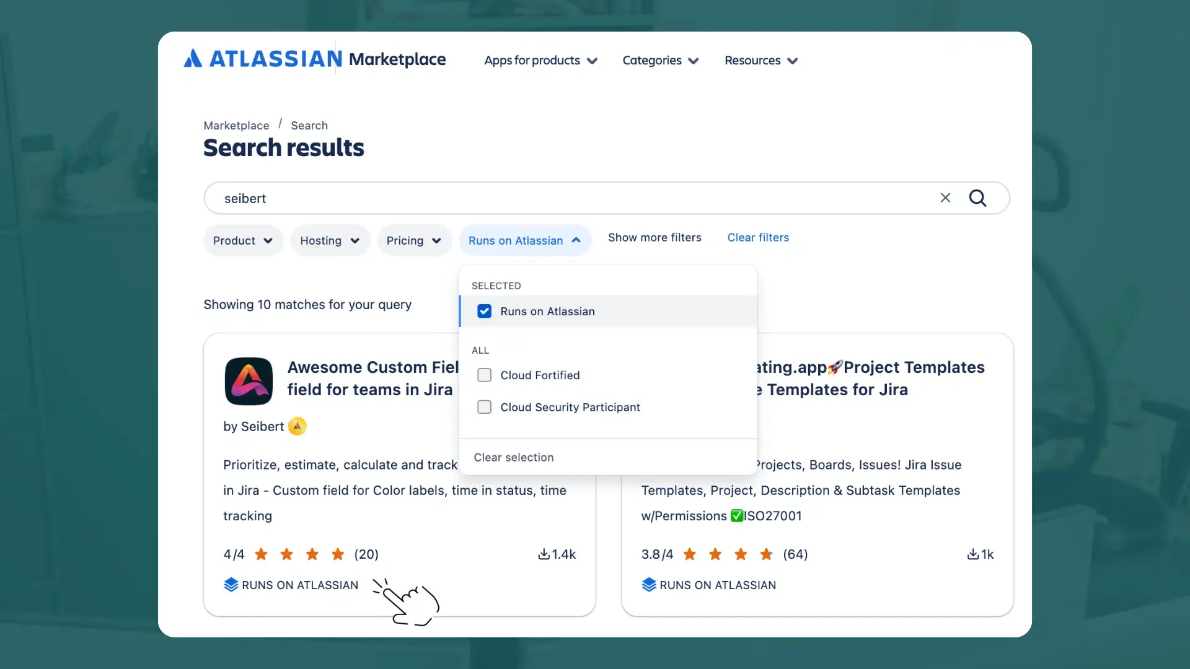Click the download icon showing 1.4k installs

tap(544, 554)
